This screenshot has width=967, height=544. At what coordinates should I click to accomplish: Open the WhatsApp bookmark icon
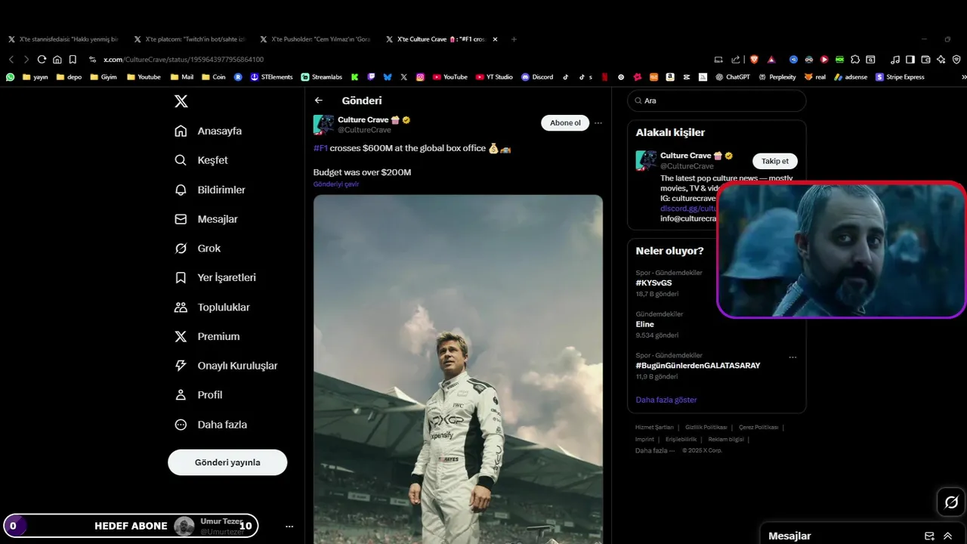click(x=11, y=77)
